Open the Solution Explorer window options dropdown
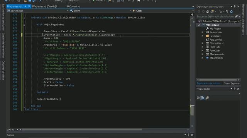This screenshot has height=138, width=247. click(x=231, y=7)
